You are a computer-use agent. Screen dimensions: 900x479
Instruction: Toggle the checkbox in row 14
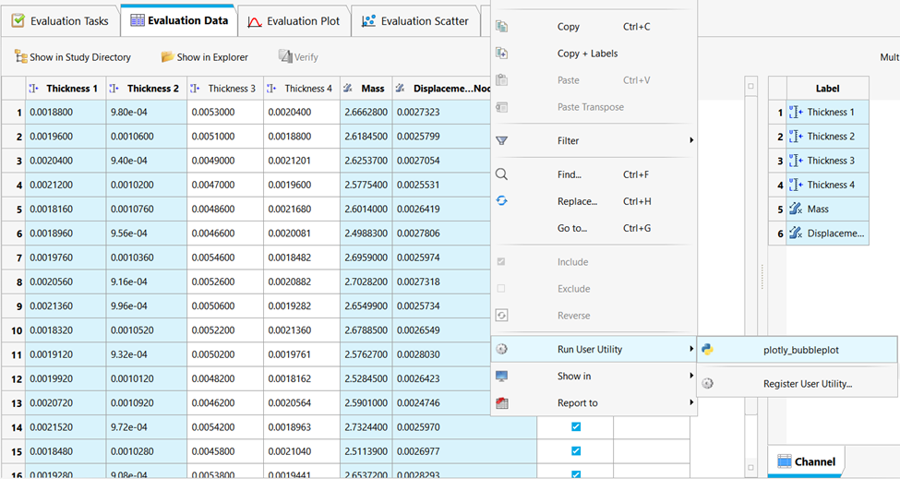pyautogui.click(x=576, y=427)
